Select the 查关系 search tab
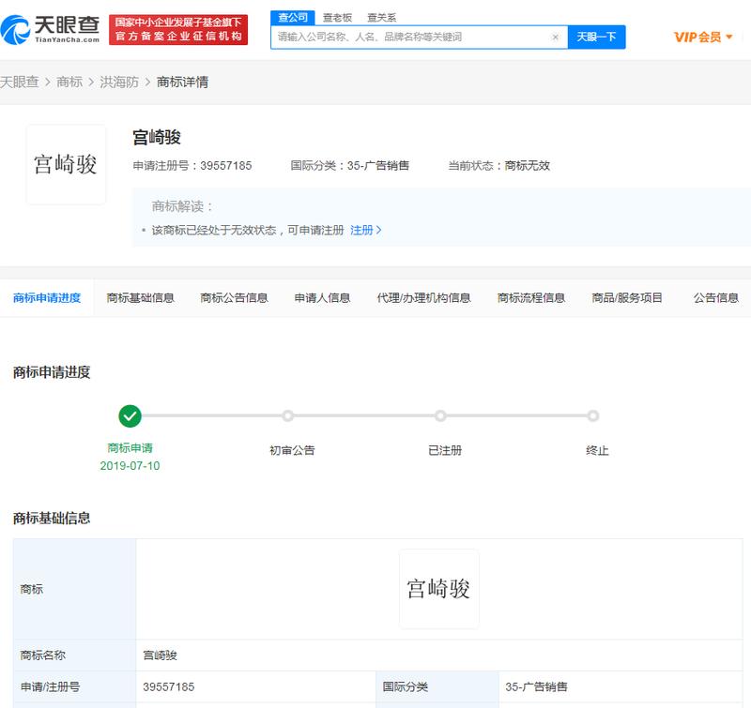 (x=382, y=18)
